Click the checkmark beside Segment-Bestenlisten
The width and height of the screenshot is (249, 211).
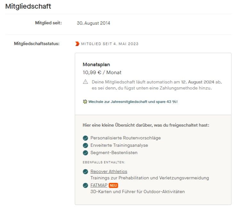(x=85, y=153)
